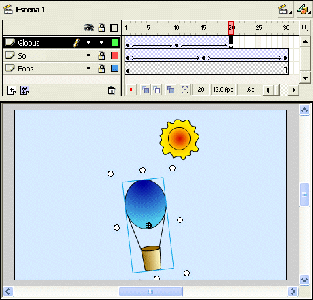The height and width of the screenshot is (300, 313).
Task: Click the Sol keyframe at frame 15
Action: coord(203,58)
